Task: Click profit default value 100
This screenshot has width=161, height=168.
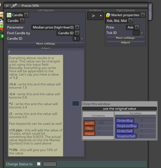Action: point(101,123)
